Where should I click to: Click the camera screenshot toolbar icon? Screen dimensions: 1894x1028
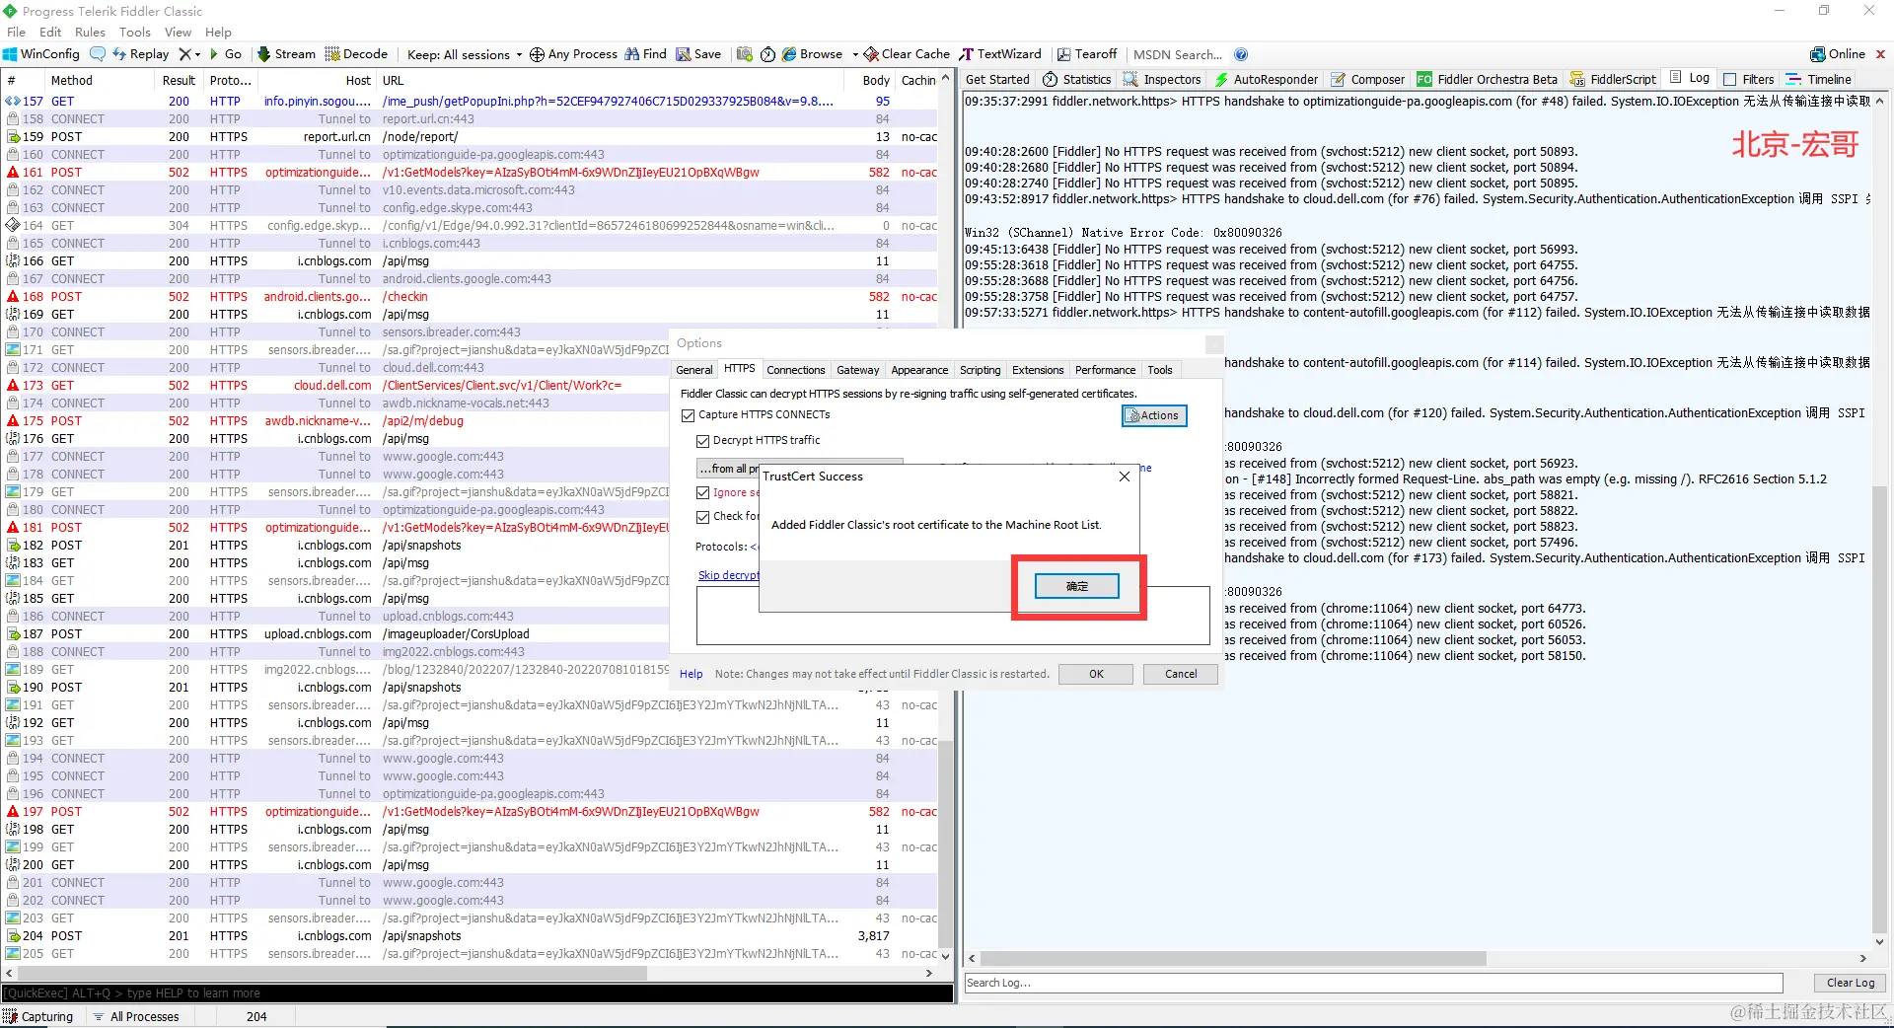pos(745,54)
